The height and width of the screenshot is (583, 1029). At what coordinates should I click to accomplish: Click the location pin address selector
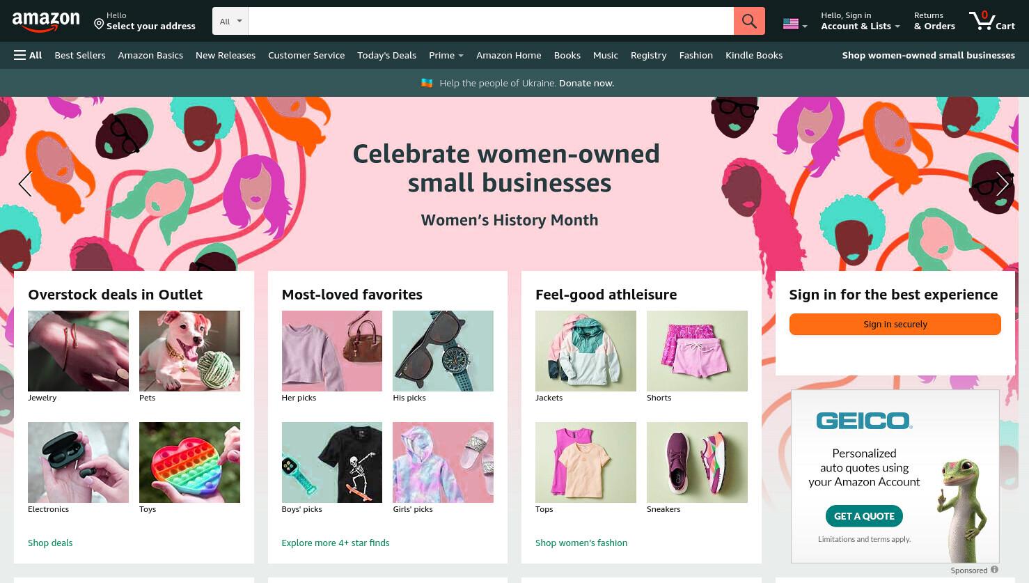coord(145,21)
